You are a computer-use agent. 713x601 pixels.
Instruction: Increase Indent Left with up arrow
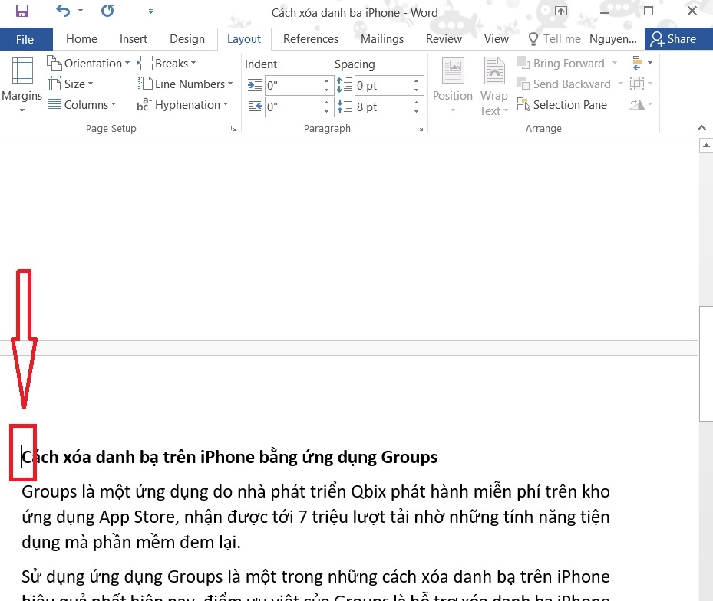(x=326, y=81)
